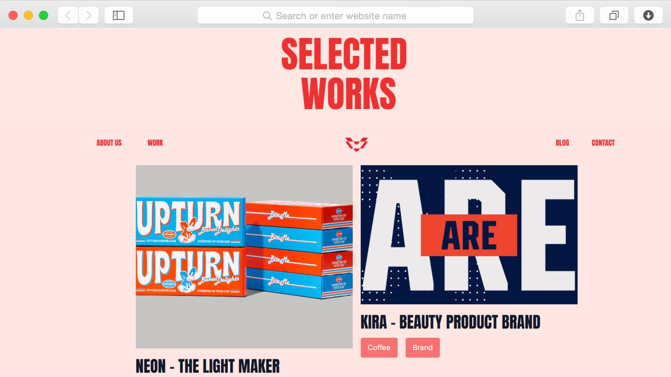
Task: Open the downloads arrow icon
Action: [648, 15]
